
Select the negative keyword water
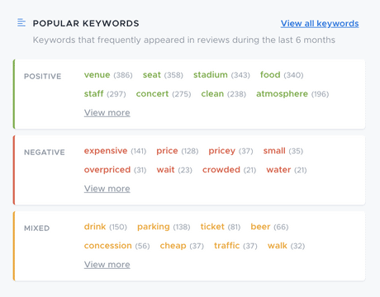tap(278, 170)
